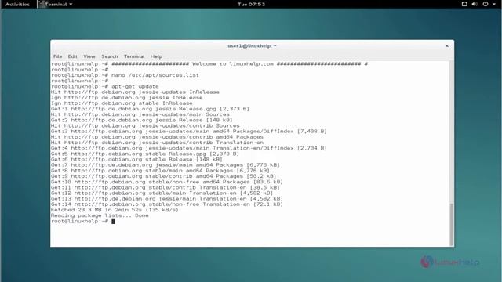The image size is (502, 282).
Task: Open the Edit menu
Action: (72, 56)
